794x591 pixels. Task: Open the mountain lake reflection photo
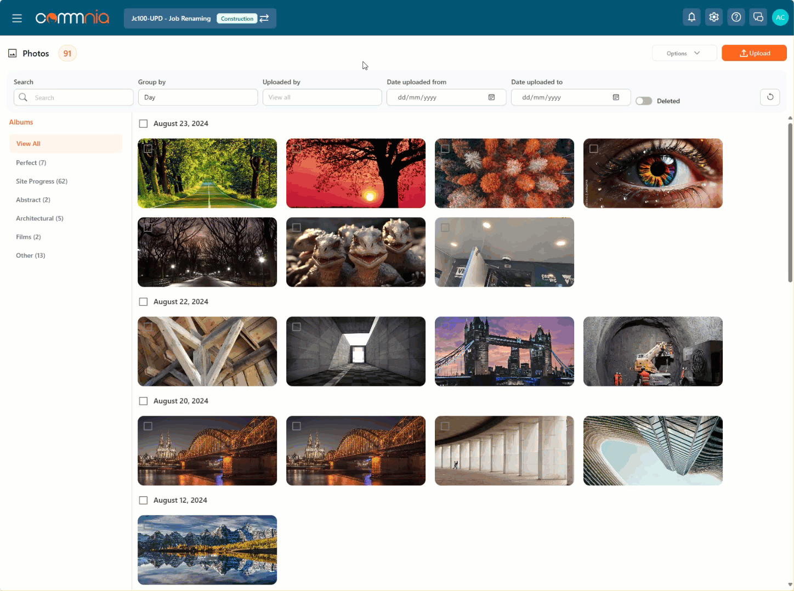[x=207, y=550]
